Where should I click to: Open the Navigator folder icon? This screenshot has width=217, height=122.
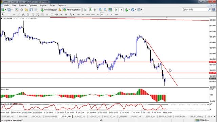point(26,10)
